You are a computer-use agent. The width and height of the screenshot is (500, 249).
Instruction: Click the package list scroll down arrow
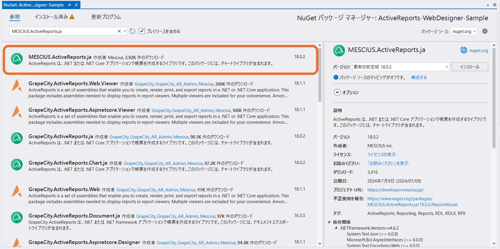[320, 244]
